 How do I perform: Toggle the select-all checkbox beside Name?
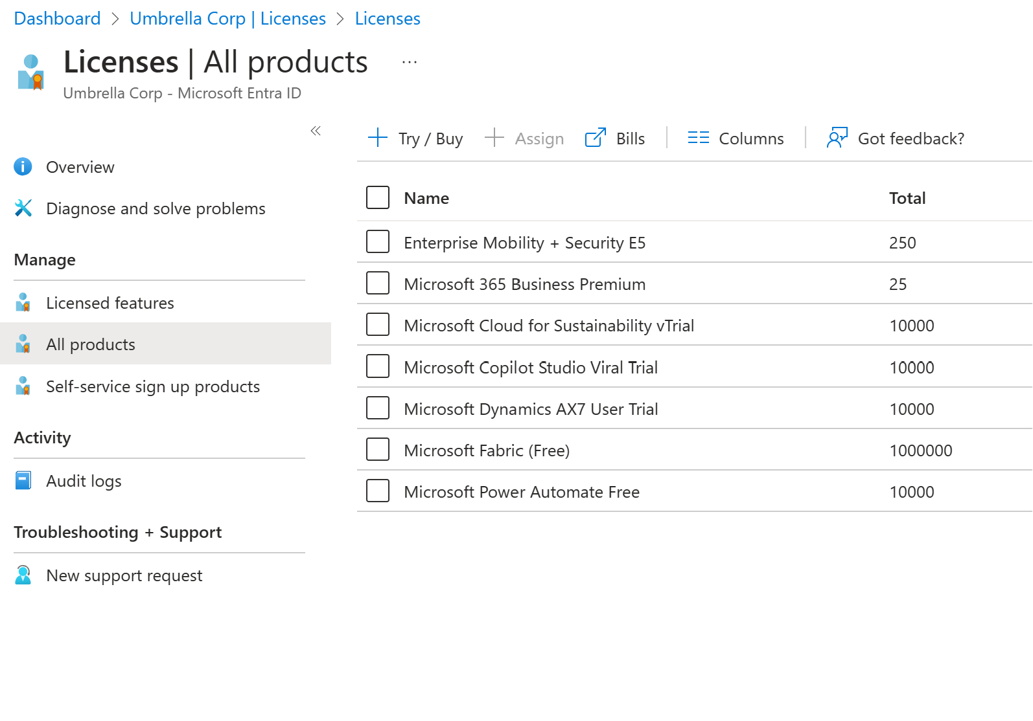tap(378, 198)
